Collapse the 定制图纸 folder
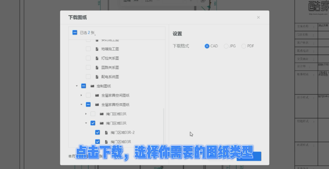329x169 pixels. tap(76, 86)
